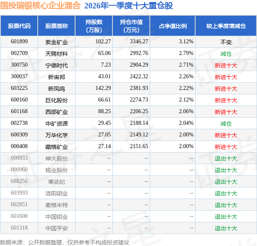Image resolution: width=257 pixels, height=246 pixels.
Task: Click stock code 300750
Action: (x=19, y=65)
